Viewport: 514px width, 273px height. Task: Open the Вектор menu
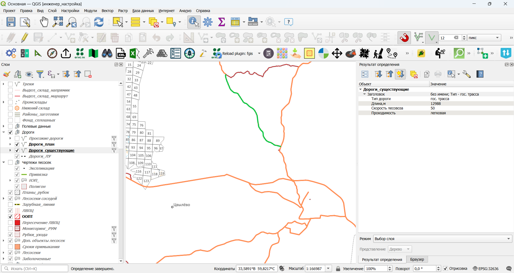[x=107, y=11]
